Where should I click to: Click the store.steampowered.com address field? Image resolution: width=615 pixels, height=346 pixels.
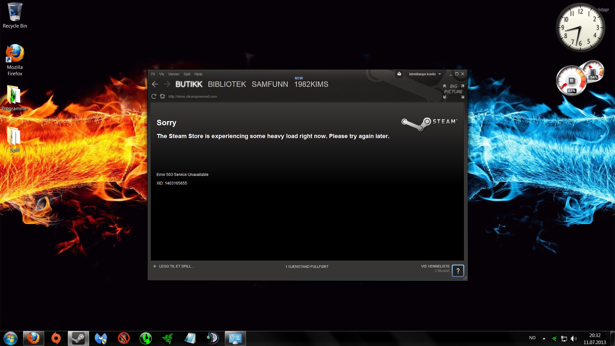click(193, 96)
